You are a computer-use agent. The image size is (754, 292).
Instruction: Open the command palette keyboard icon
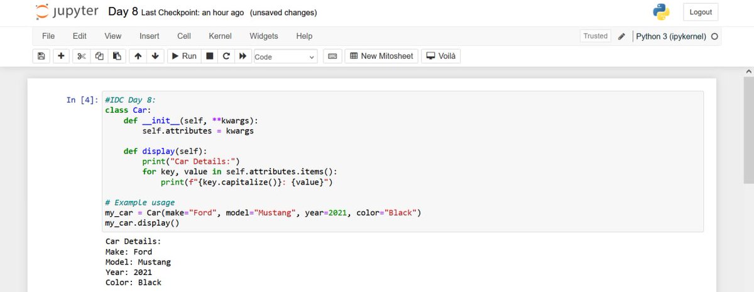(x=333, y=56)
